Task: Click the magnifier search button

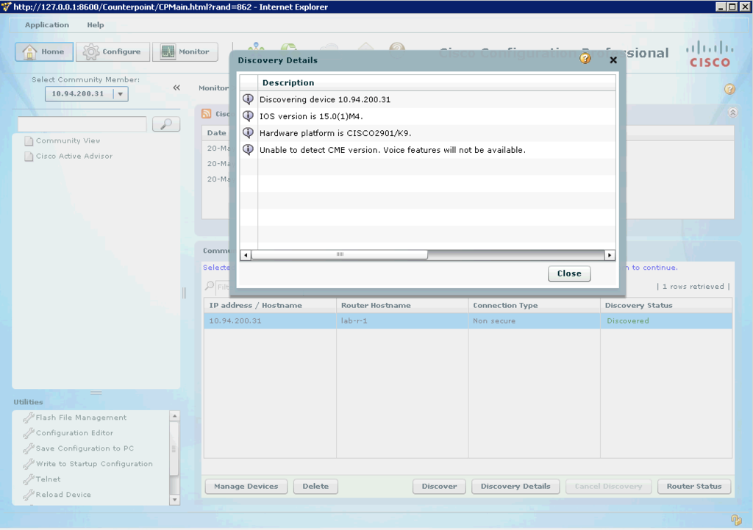Action: 166,123
